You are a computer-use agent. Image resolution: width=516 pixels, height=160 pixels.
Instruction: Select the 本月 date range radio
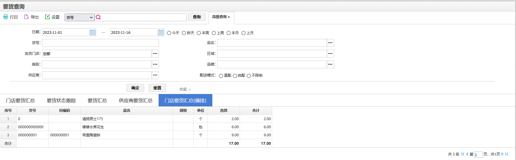229,33
